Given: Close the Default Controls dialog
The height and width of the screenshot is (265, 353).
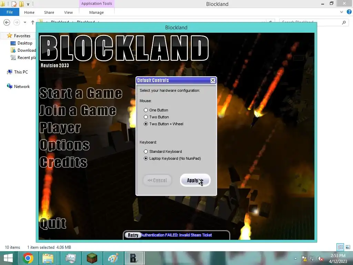Looking at the screenshot, I should [x=213, y=80].
